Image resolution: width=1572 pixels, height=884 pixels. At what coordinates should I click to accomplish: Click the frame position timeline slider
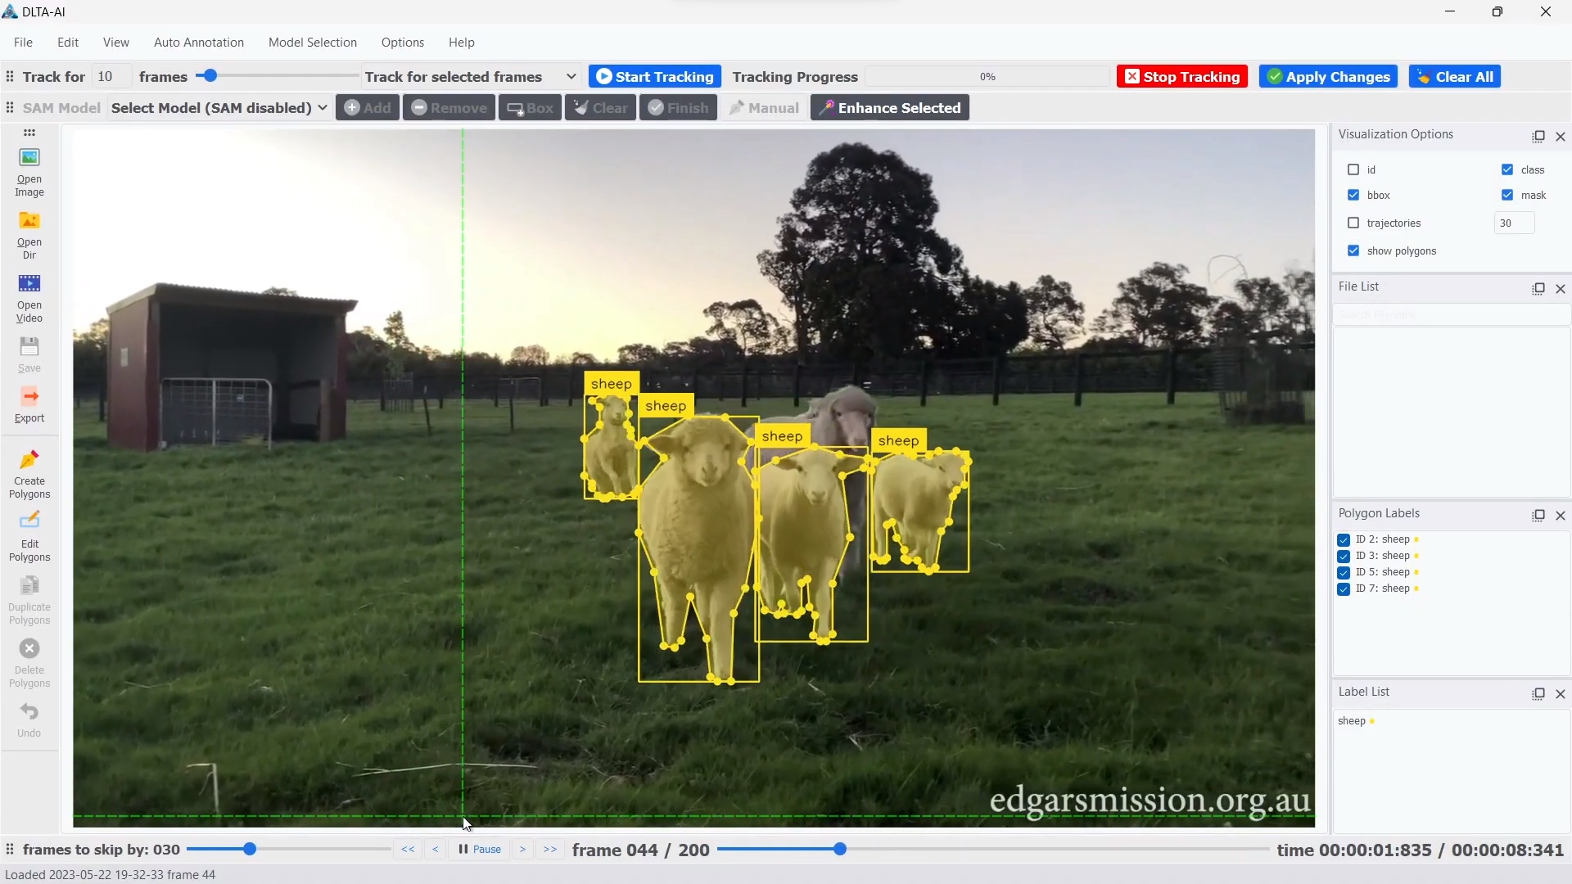pyautogui.click(x=993, y=850)
